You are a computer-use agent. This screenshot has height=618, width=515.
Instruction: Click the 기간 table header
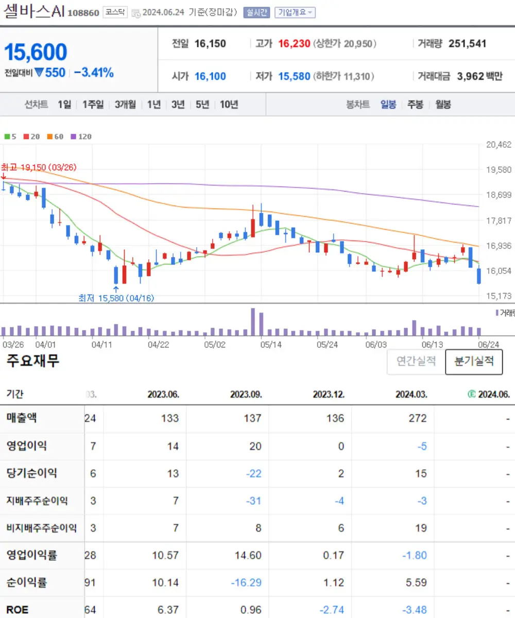(14, 394)
